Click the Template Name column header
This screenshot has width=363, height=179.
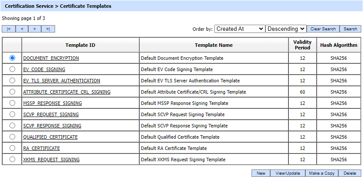213,45
